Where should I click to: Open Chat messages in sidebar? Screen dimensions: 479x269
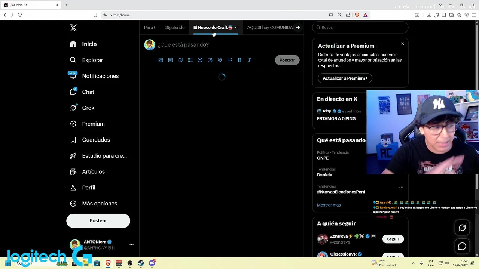(82, 92)
